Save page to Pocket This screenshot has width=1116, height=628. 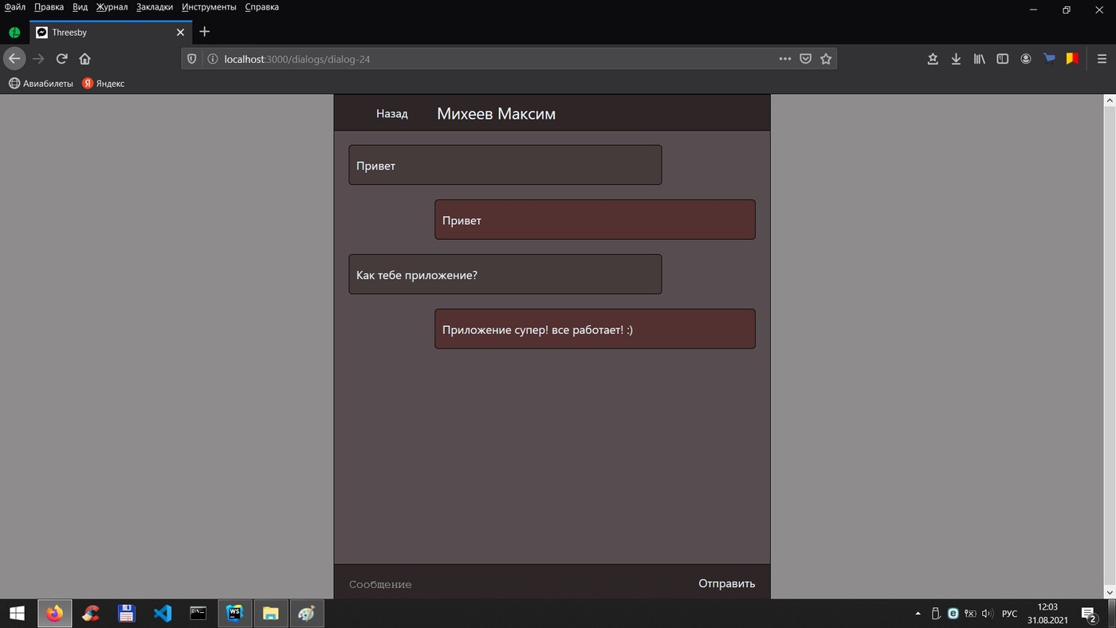point(805,59)
